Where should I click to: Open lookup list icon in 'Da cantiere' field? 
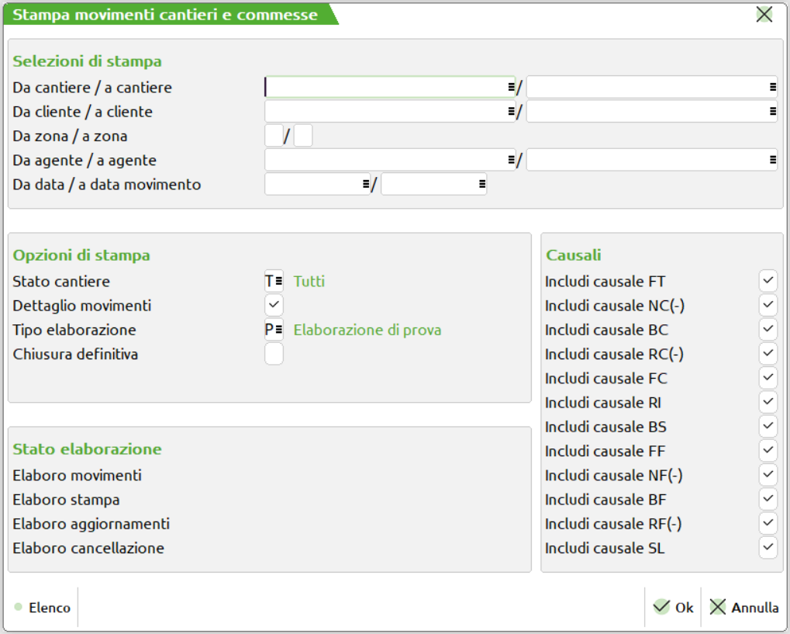511,88
